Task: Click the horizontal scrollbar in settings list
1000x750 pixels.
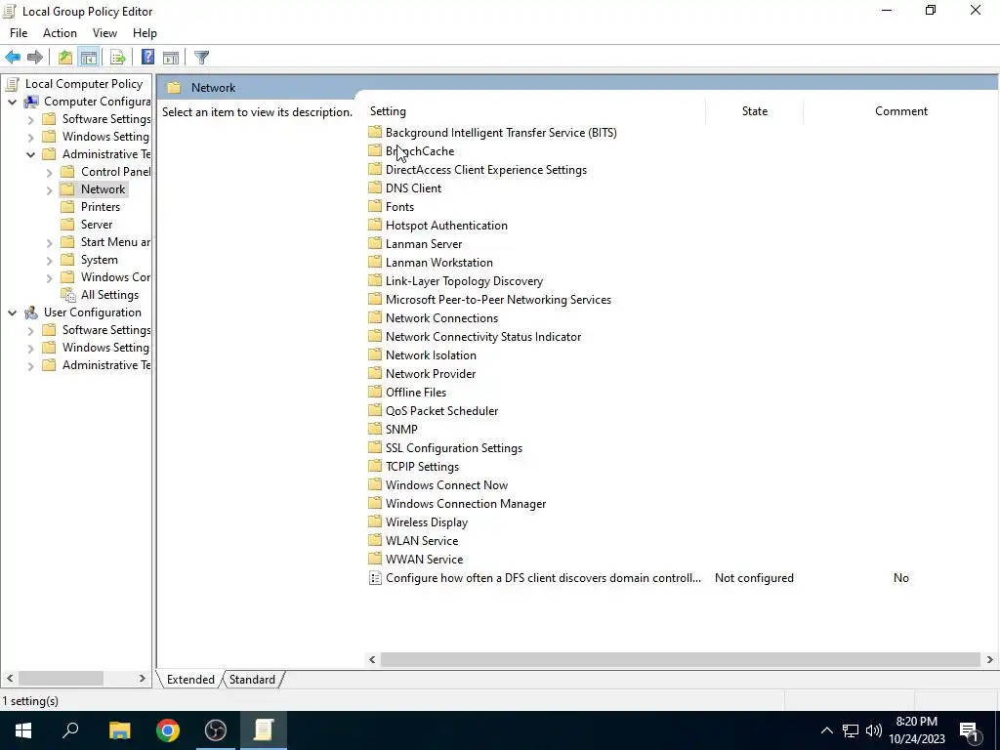Action: (680, 659)
